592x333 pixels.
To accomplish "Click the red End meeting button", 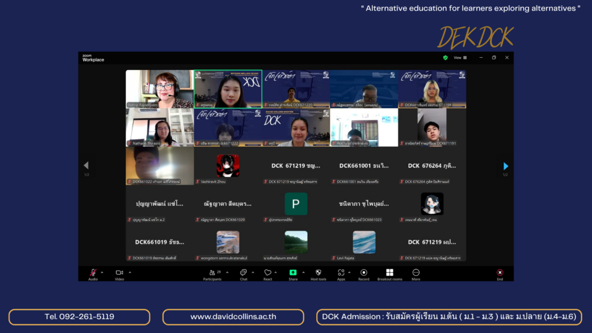I will click(499, 273).
